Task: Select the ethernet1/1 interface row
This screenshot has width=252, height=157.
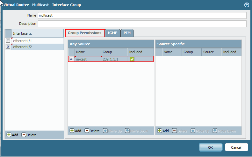Action: click(34, 41)
